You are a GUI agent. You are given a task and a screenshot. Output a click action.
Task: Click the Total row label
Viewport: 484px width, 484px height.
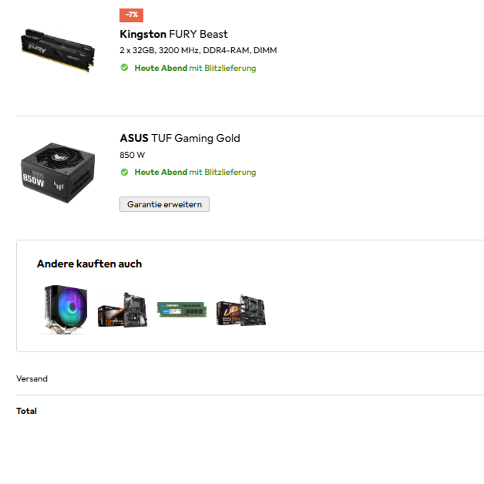pos(27,411)
